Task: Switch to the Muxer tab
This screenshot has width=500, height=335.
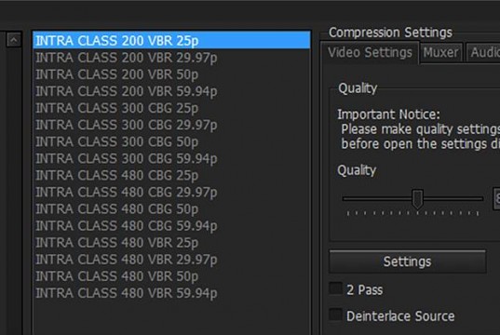Action: (440, 52)
